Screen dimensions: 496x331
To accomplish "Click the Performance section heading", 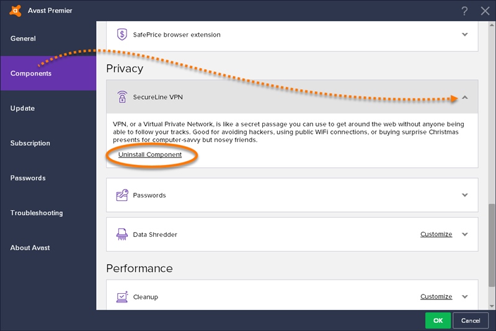I will click(x=139, y=268).
